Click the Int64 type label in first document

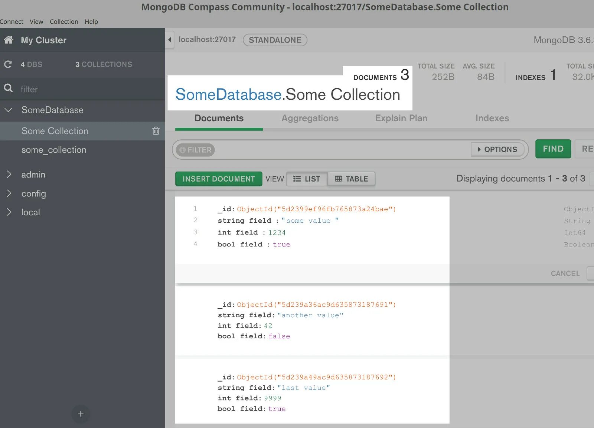click(575, 233)
